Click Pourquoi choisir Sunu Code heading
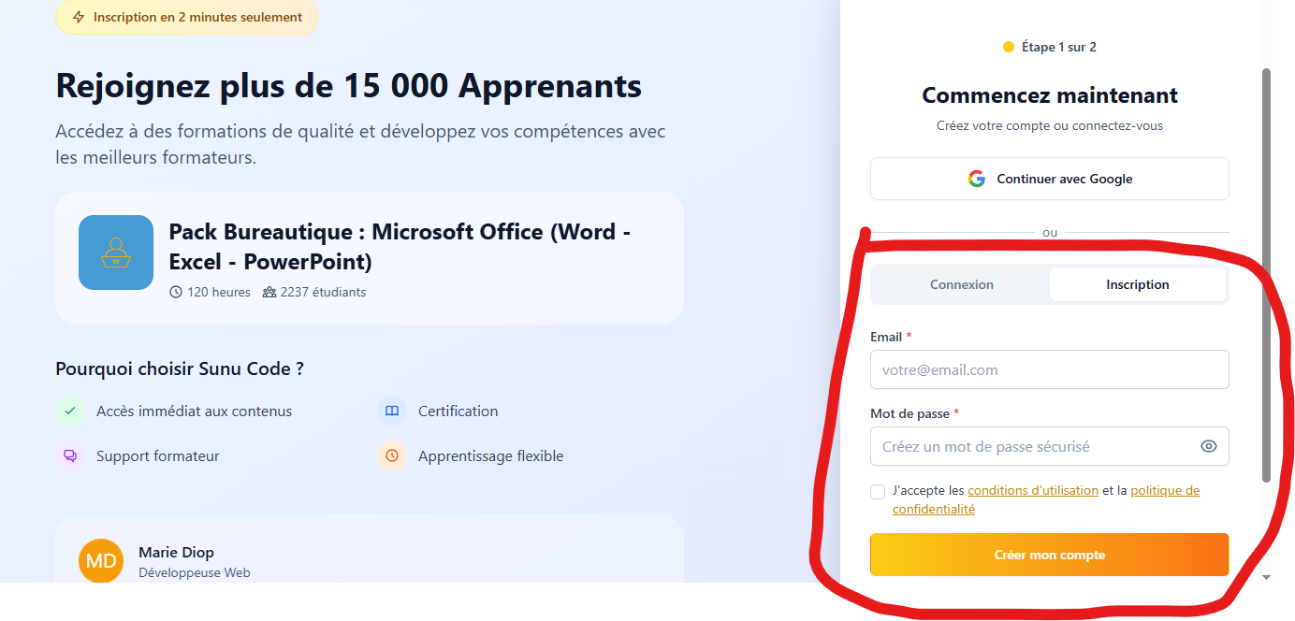Screen dimensions: 1295x621 (x=180, y=368)
